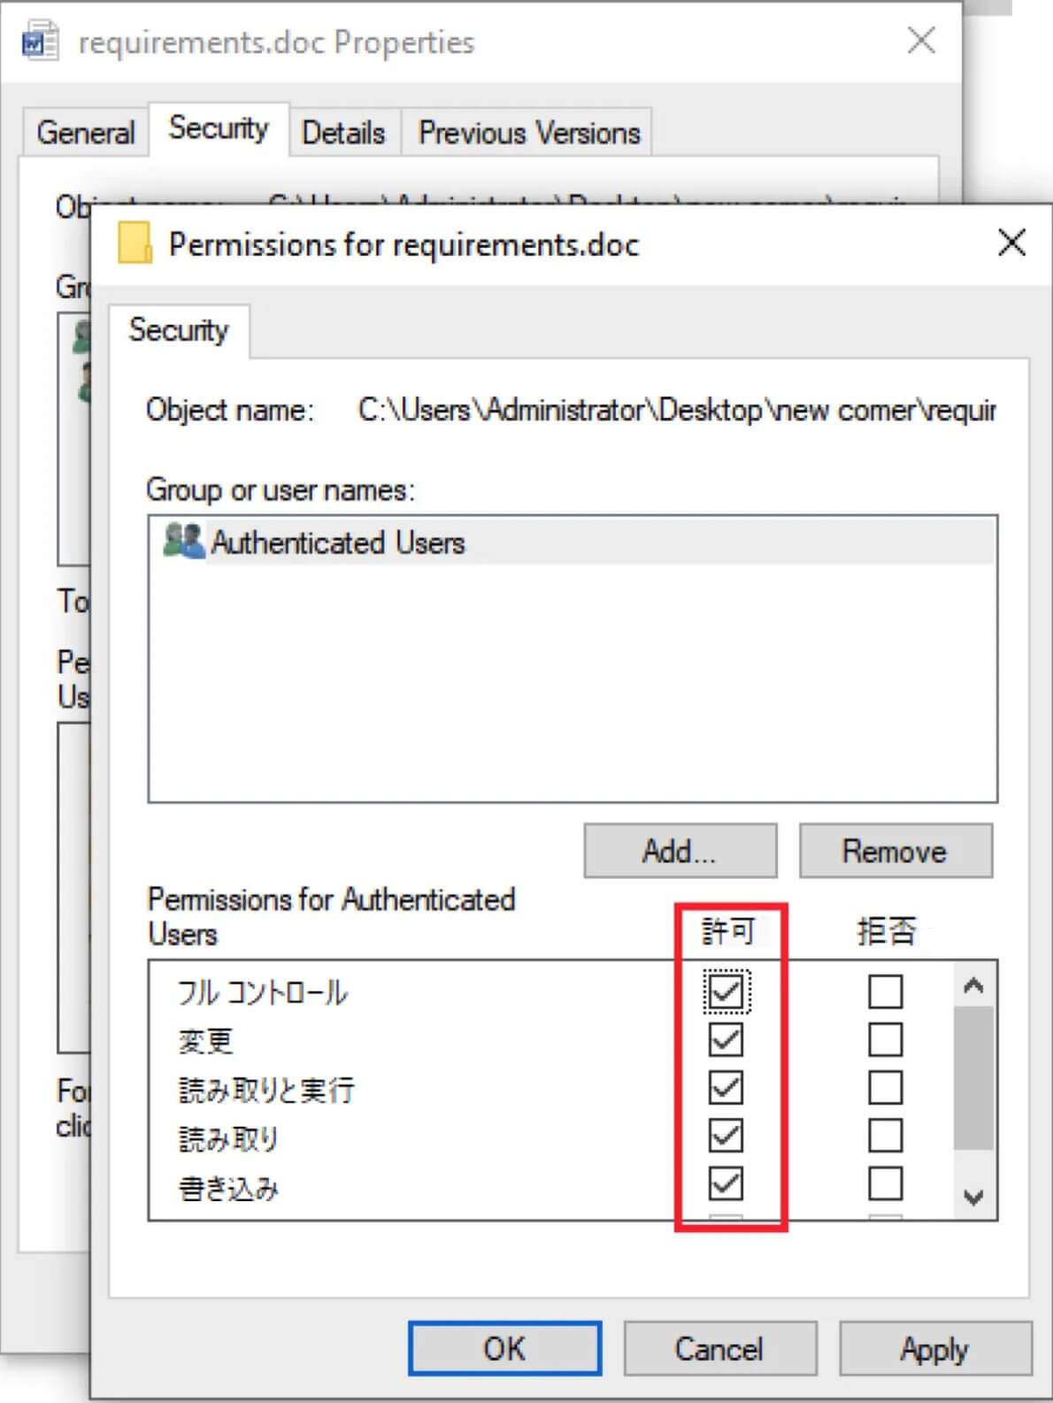The image size is (1053, 1403).
Task: Select Authenticated Users in the group list
Action: pyautogui.click(x=338, y=543)
